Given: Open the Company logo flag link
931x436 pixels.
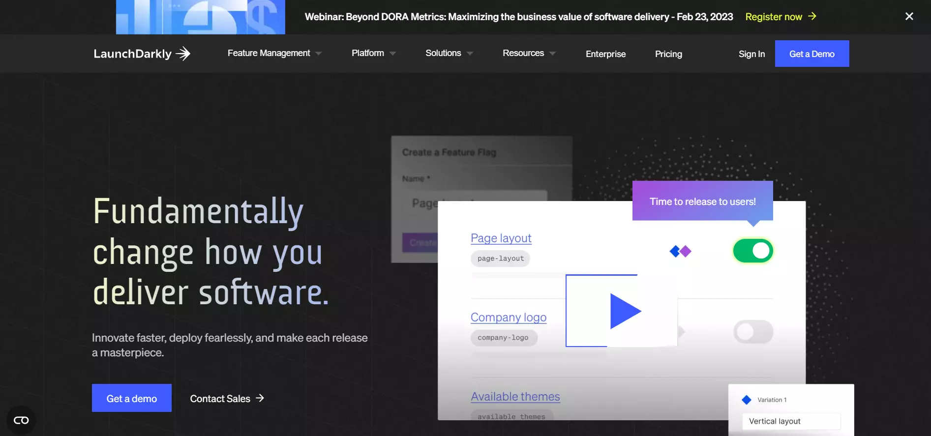Looking at the screenshot, I should pyautogui.click(x=509, y=318).
